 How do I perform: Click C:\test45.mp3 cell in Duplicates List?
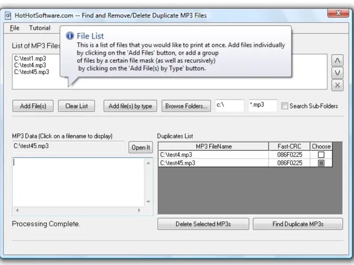click(214, 163)
